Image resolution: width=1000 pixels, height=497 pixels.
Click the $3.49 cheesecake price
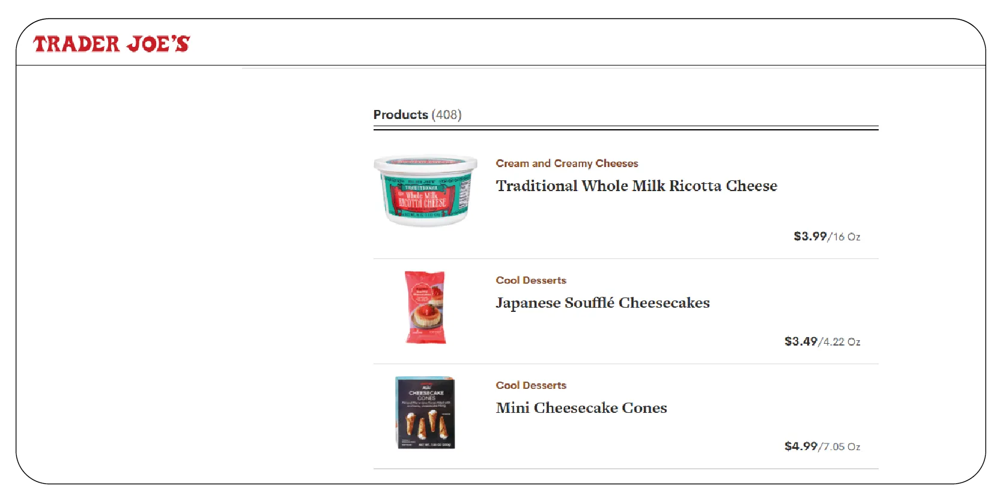801,341
